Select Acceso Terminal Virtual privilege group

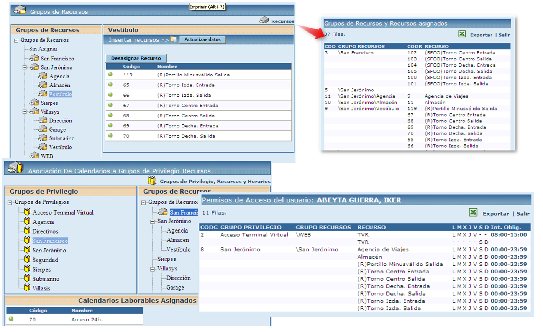[x=63, y=212]
